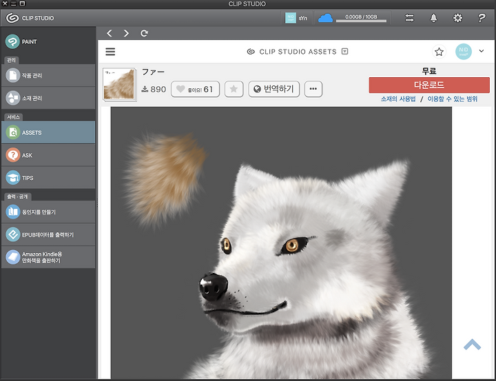
Task: Like the asset with 좋아요 button
Action: (x=195, y=89)
